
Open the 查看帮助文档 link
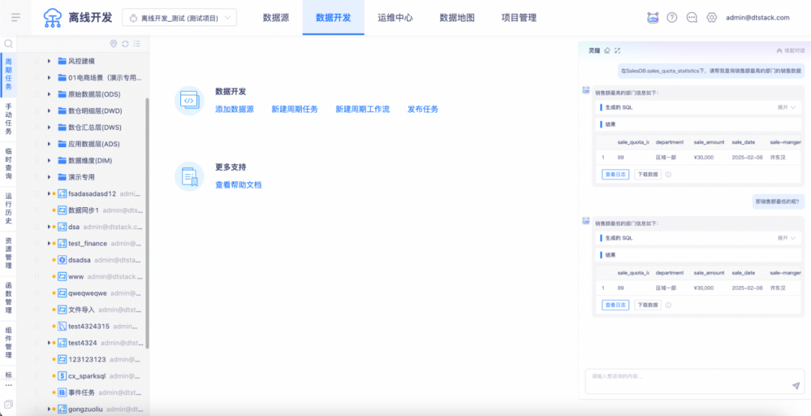(239, 184)
